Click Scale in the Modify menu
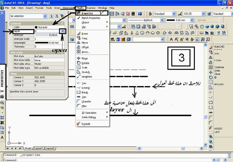The image size is (233, 162). pos(84,68)
